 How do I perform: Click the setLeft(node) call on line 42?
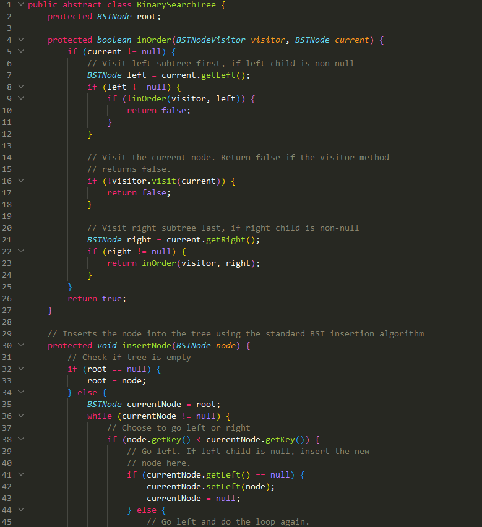point(238,487)
